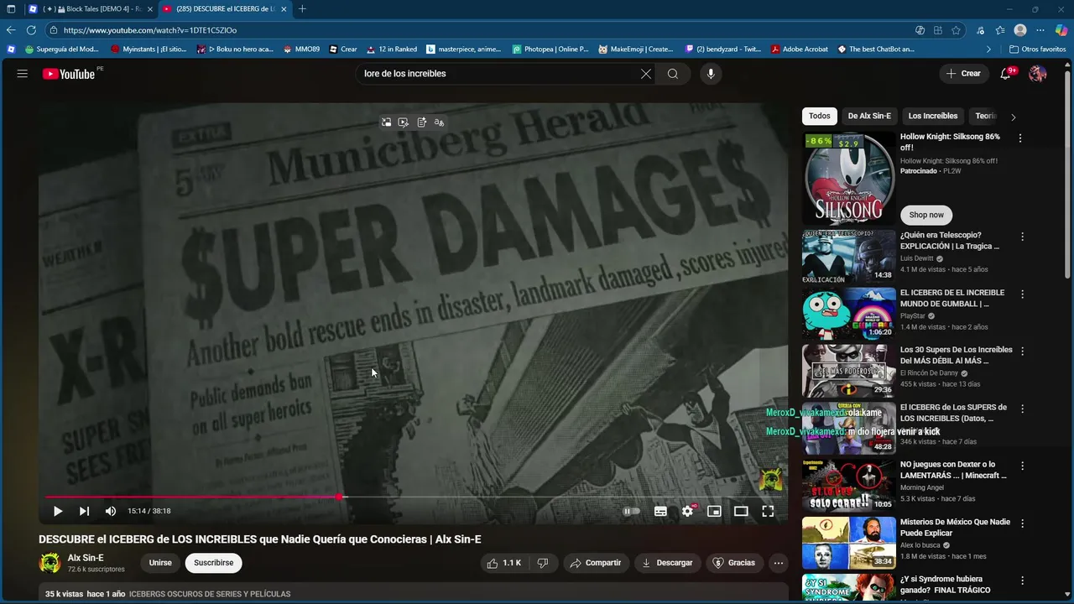This screenshot has height=604, width=1074.
Task: Open Edge settings and more menu
Action: click(x=1040, y=30)
